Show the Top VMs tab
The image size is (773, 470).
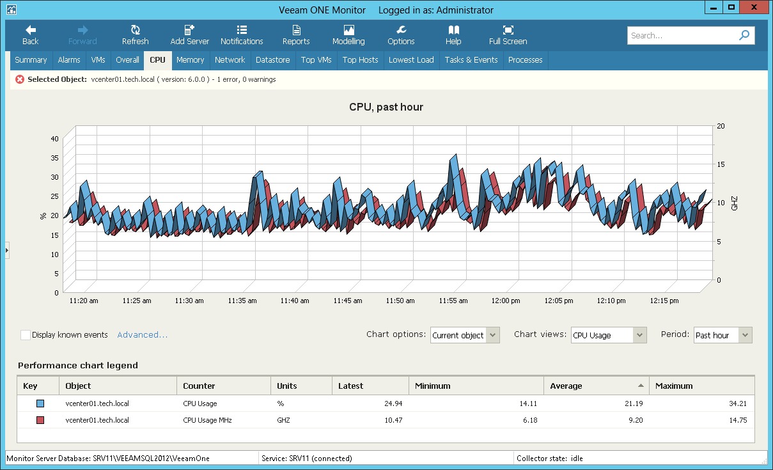point(316,60)
